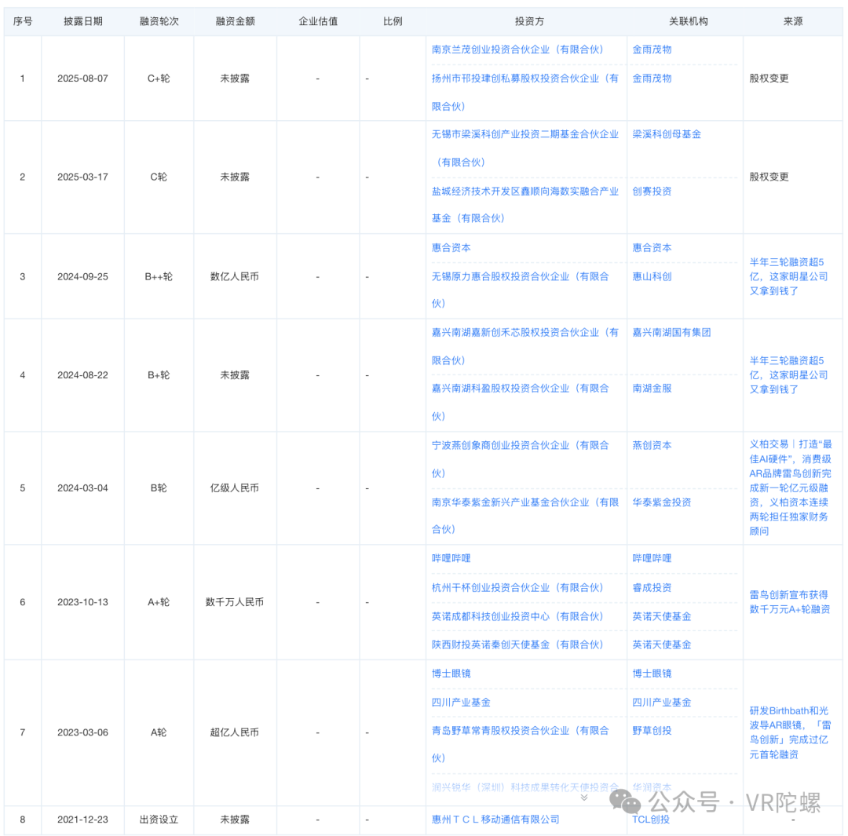Click 杭州干杯创业投资合伙企业 investor link
The height and width of the screenshot is (836, 848).
click(517, 587)
